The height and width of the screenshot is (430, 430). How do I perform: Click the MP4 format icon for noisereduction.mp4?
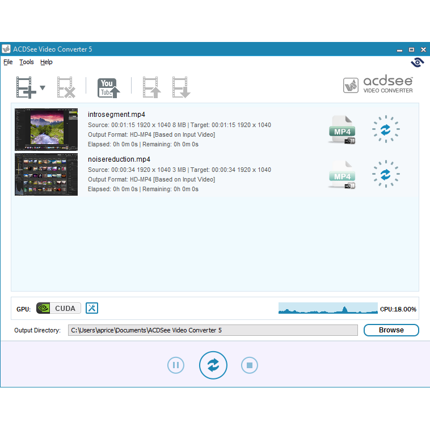coord(342,175)
